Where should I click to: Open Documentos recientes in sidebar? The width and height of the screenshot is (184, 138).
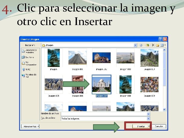[x=29, y=51]
